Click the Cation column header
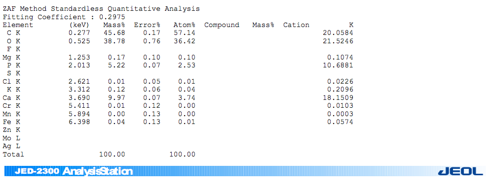Screen dimensions: 486x189 click(296, 25)
